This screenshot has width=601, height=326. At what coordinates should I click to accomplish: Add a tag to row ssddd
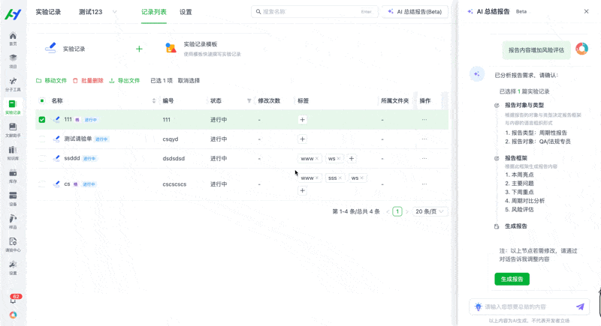(352, 158)
